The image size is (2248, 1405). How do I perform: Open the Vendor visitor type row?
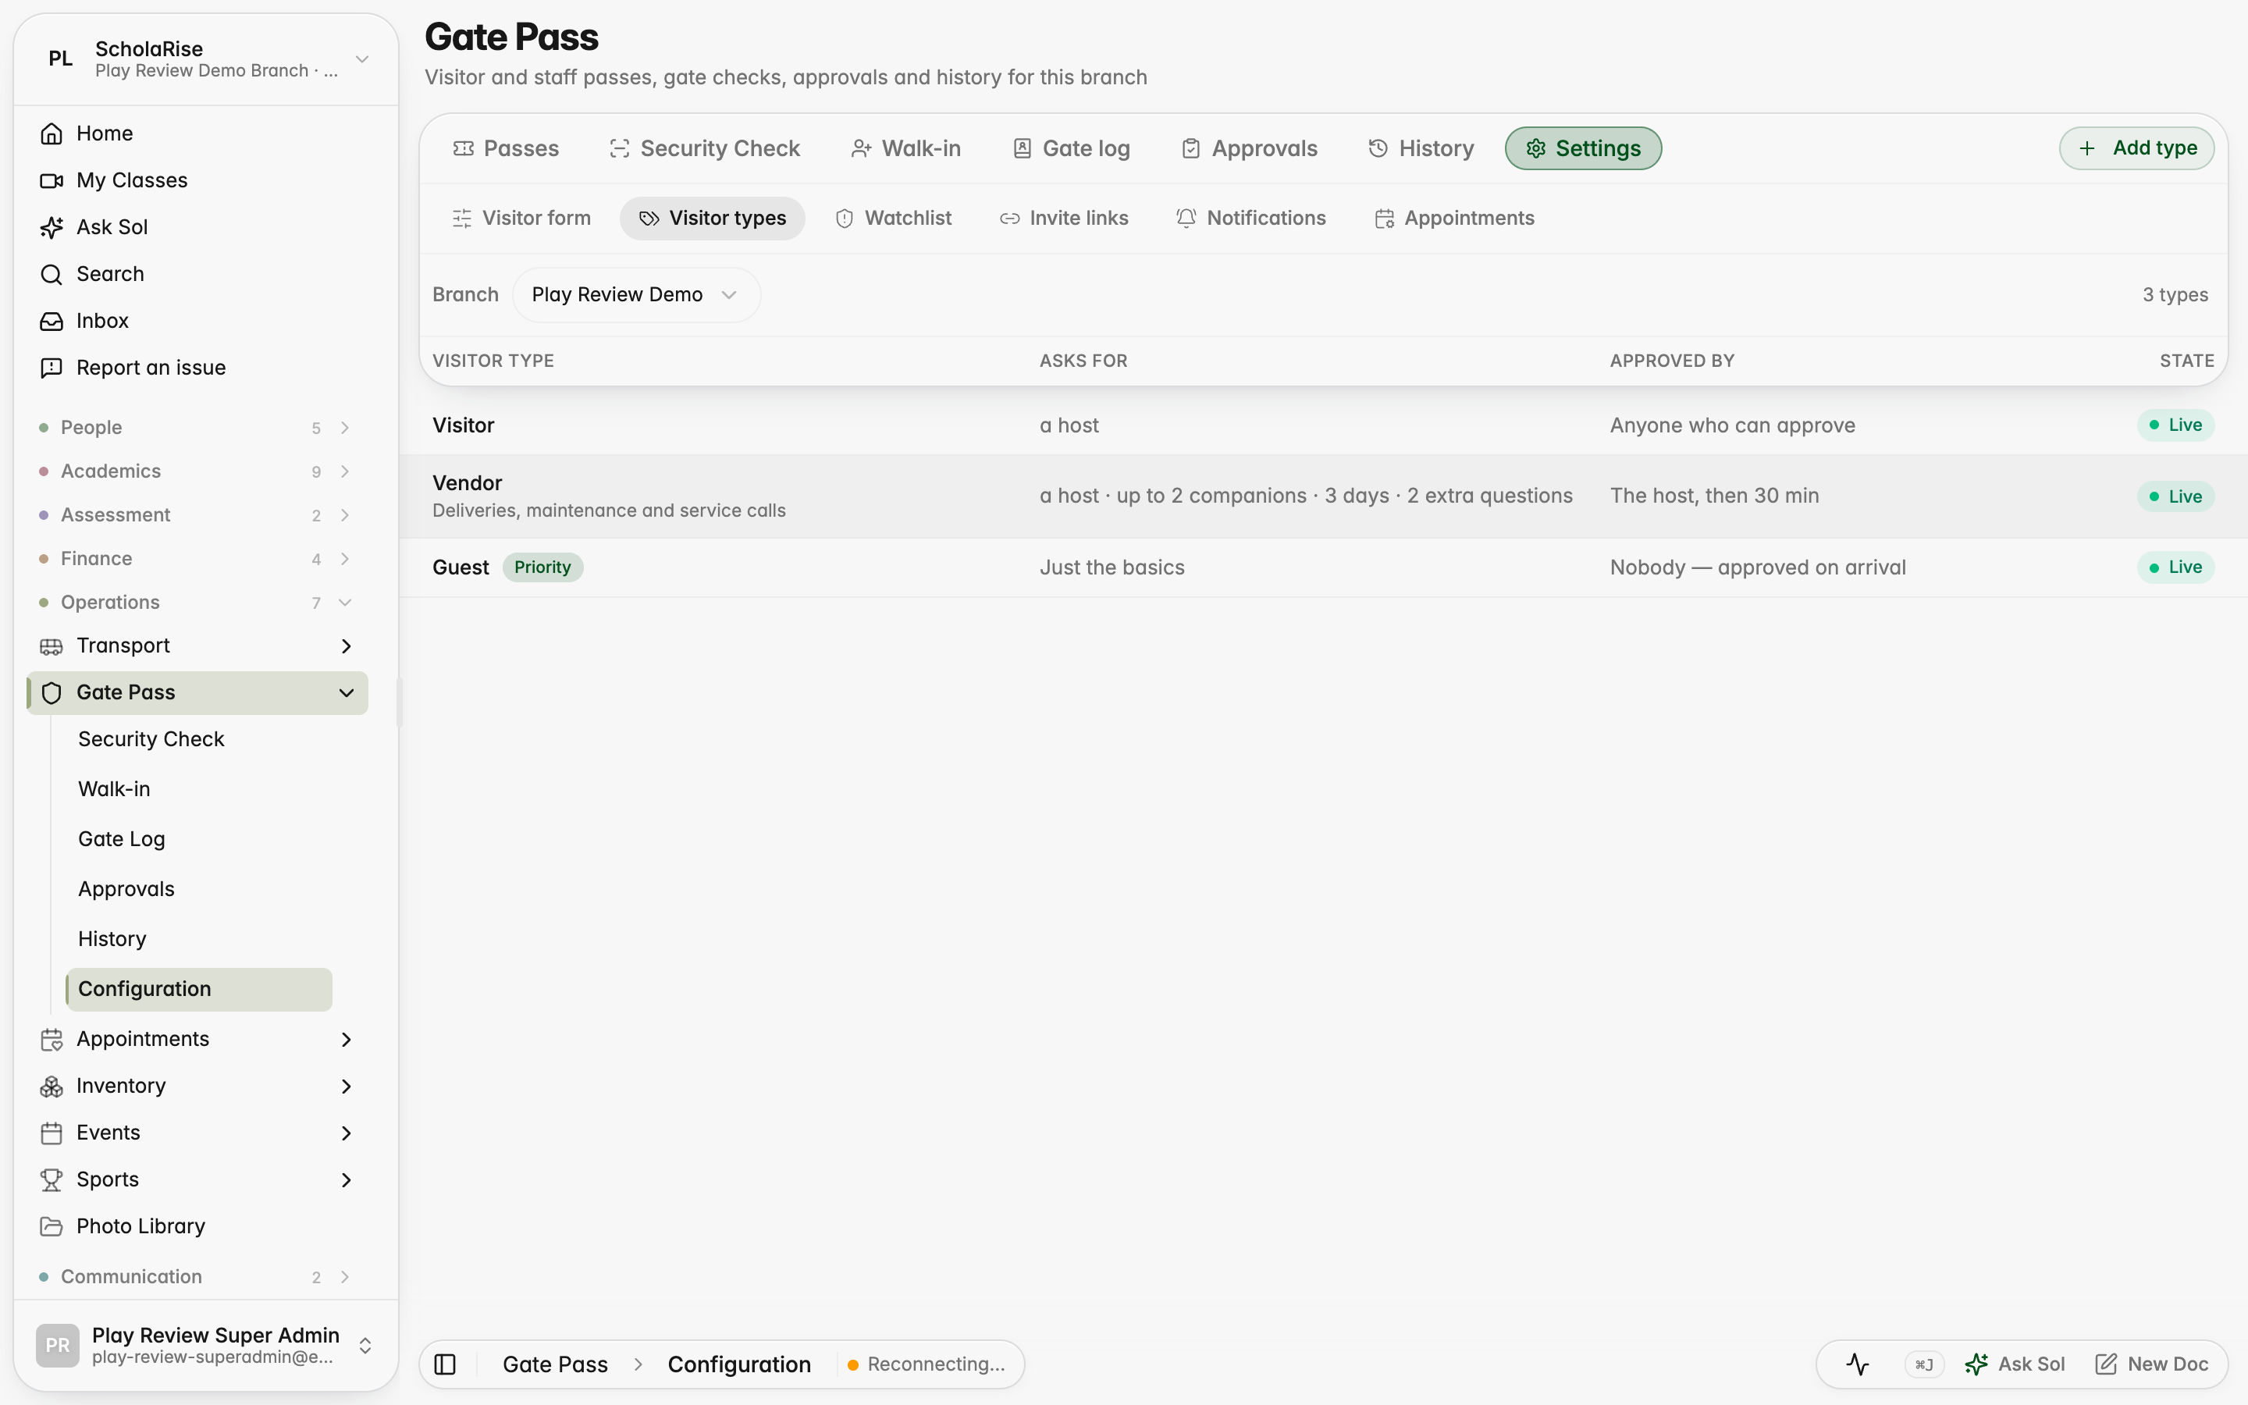pos(1323,496)
